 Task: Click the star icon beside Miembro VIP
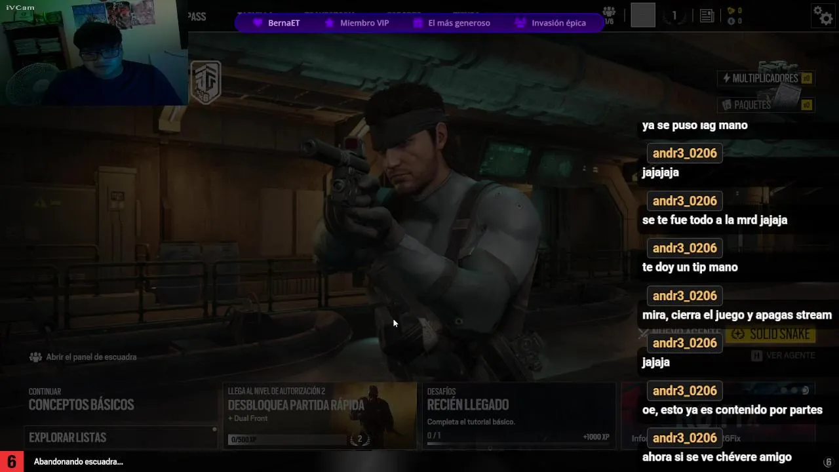[x=330, y=23]
